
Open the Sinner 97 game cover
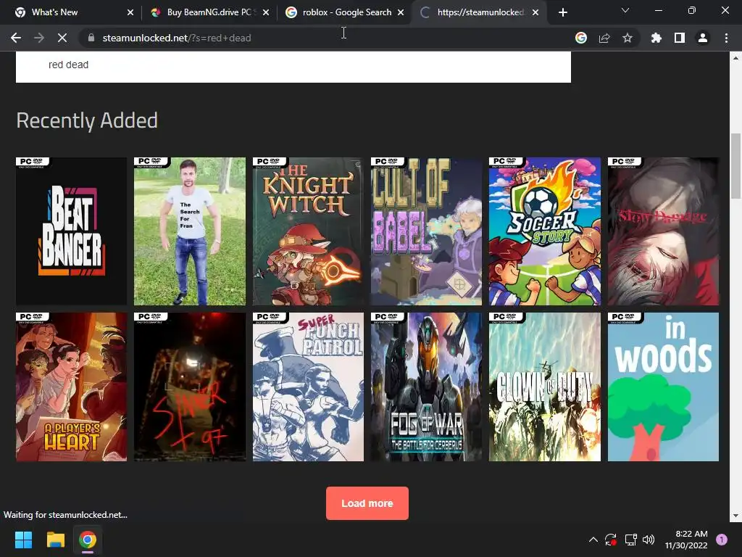point(190,387)
